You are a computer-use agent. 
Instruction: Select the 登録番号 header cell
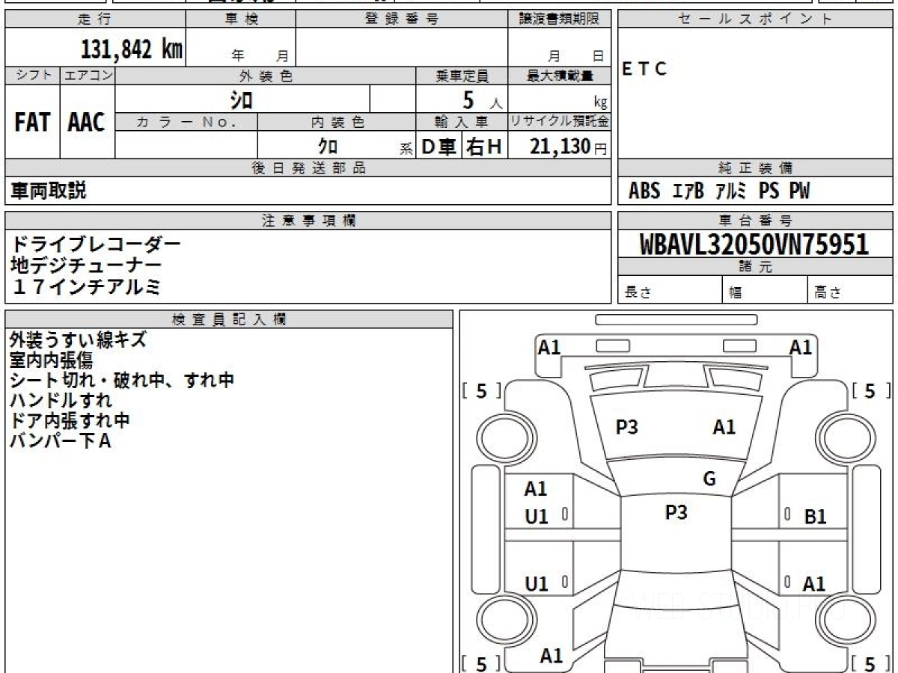tap(402, 19)
